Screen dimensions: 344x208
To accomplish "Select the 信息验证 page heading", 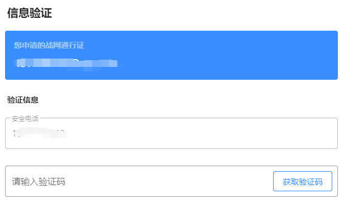I will click(x=30, y=13).
